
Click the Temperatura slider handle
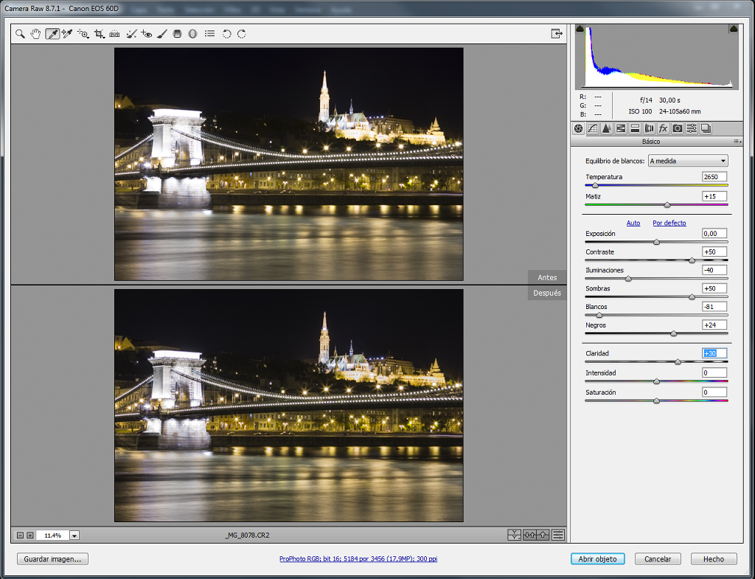coord(595,185)
